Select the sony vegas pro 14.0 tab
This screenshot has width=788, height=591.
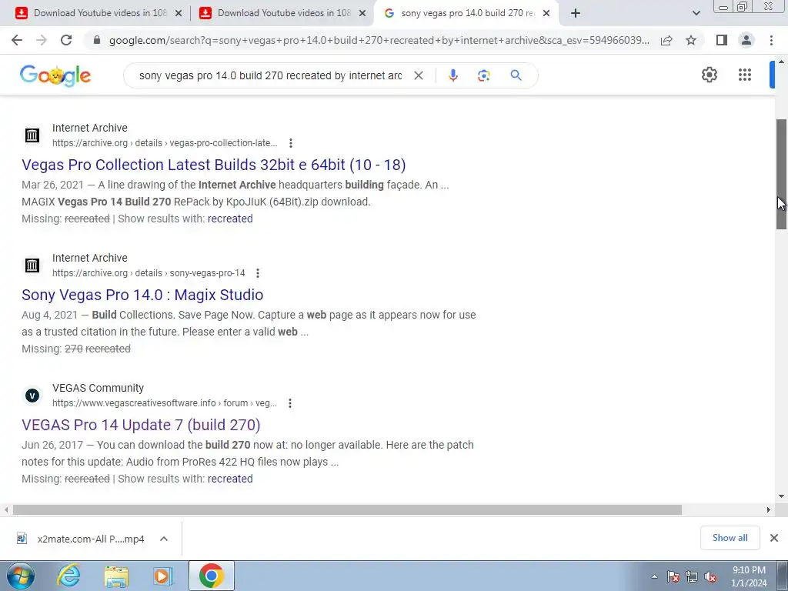click(x=467, y=13)
